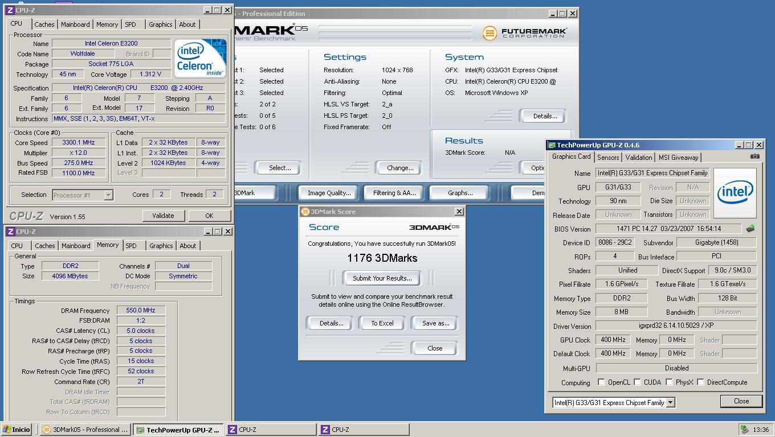
Task: Click the BIOS save chip icon in GPU-Z
Action: pos(750,229)
